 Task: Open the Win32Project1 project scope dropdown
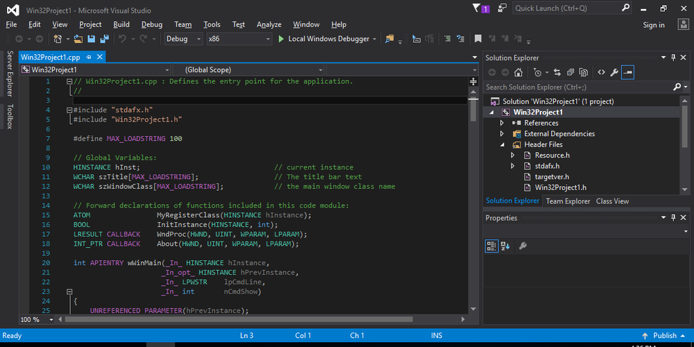click(95, 70)
